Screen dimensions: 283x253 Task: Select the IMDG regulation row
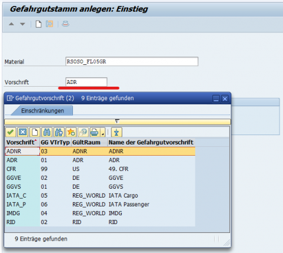pyautogui.click(x=101, y=213)
